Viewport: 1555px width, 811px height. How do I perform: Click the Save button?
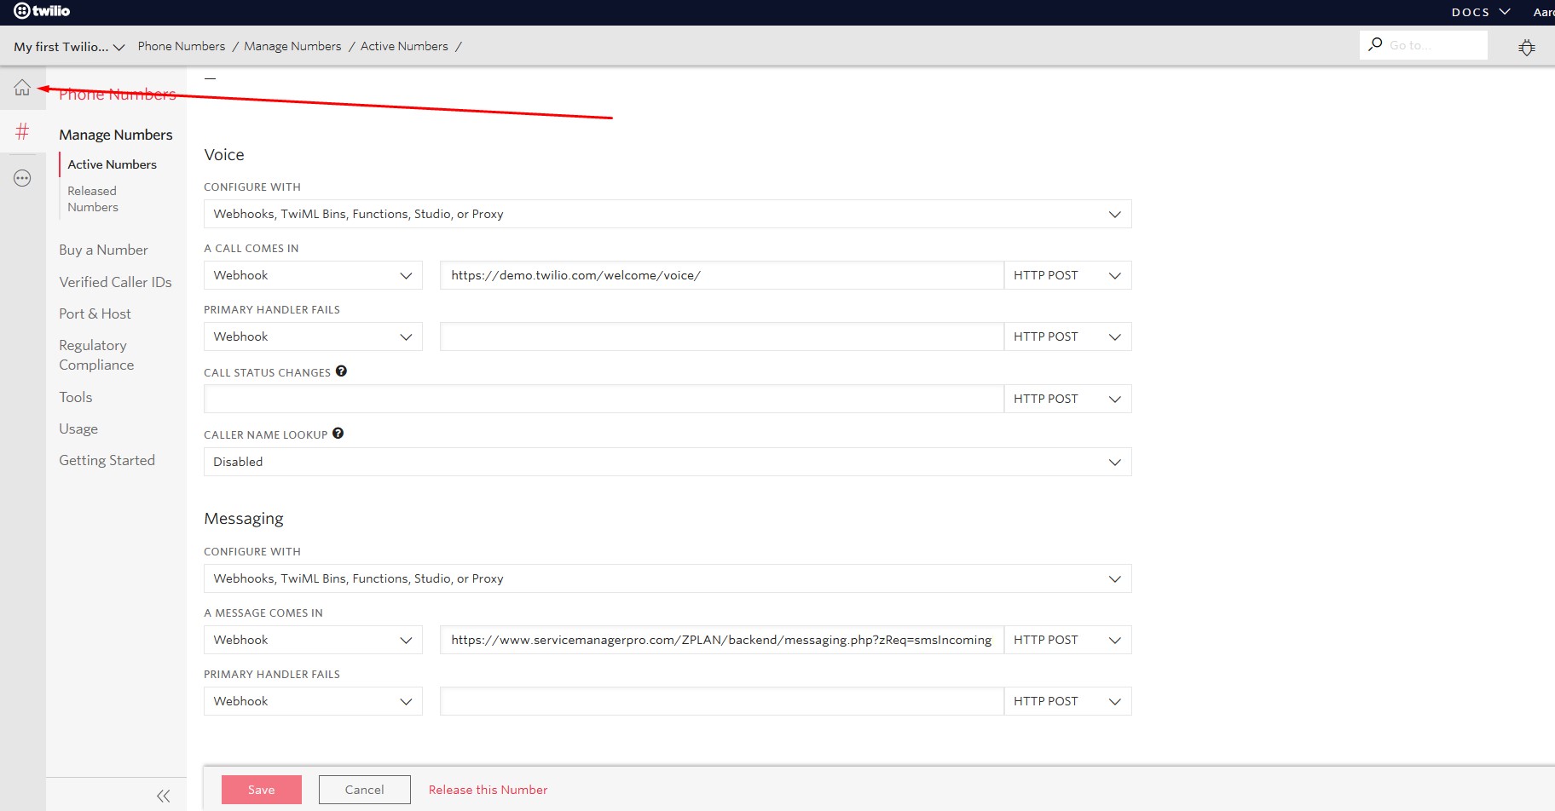261,790
